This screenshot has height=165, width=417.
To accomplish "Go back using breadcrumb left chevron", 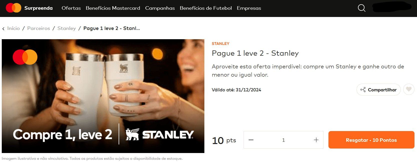I will [4, 29].
